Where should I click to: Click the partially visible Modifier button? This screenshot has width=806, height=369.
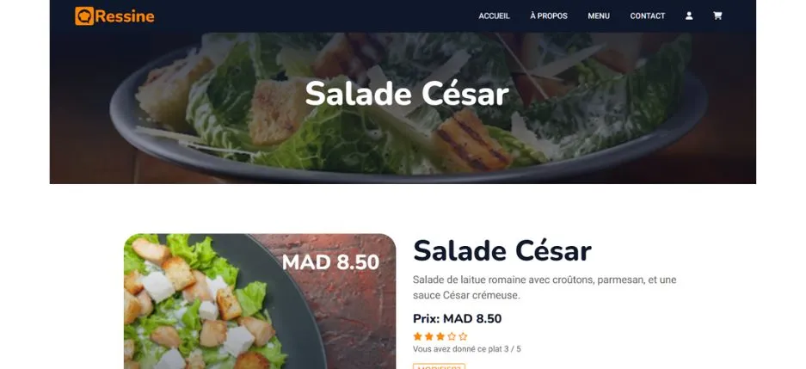tap(439, 366)
